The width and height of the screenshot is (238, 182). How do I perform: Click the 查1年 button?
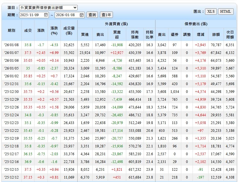[x=106, y=15]
